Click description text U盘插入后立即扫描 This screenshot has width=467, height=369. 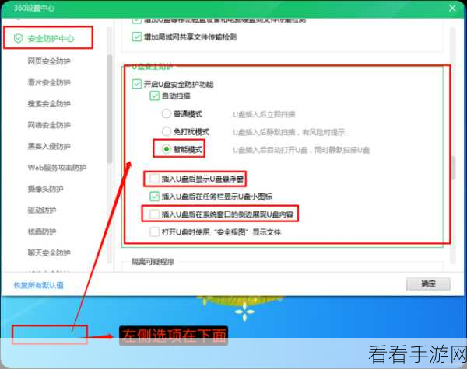[264, 114]
